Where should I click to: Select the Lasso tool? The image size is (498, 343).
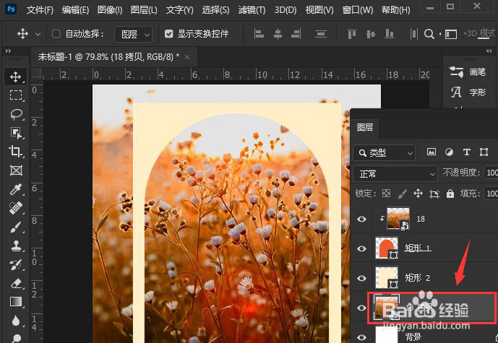[x=16, y=114]
